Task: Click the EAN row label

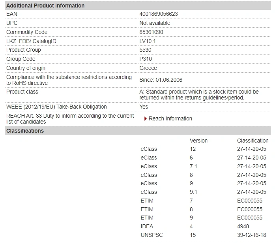Action: pyautogui.click(x=12, y=14)
